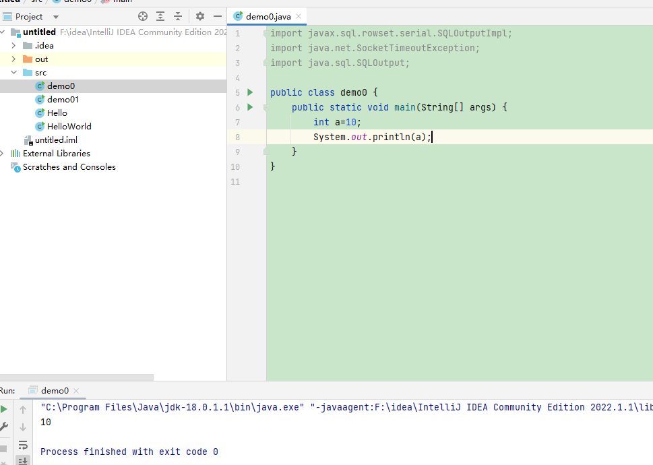Click the Project panel horizontal scrollbar

77,377
